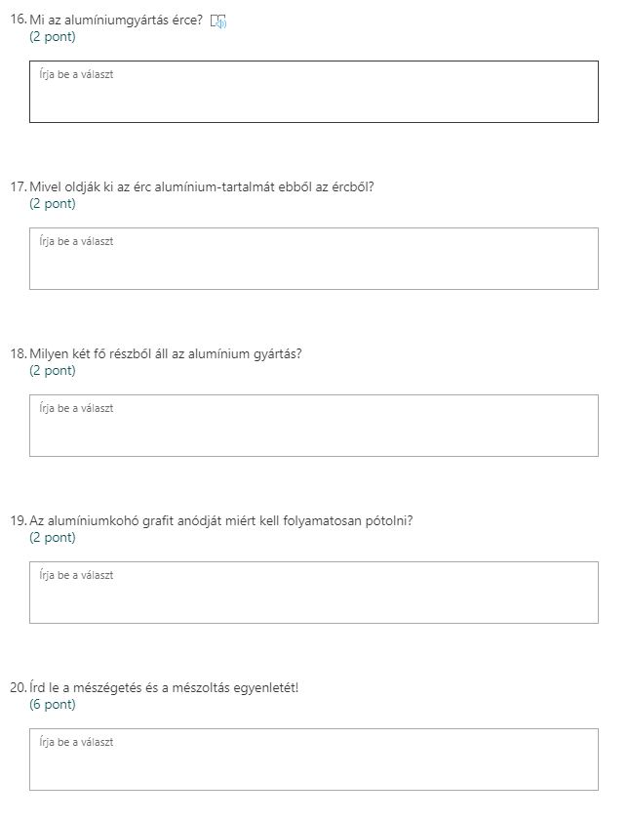Click the "(2 pont)" label under question 18
Image resolution: width=629 pixels, height=821 pixels.
pyautogui.click(x=52, y=371)
